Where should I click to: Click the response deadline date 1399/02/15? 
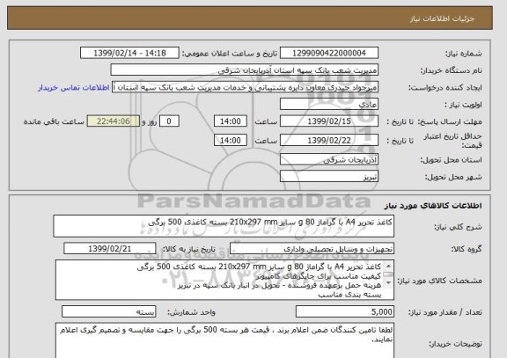[x=329, y=121]
